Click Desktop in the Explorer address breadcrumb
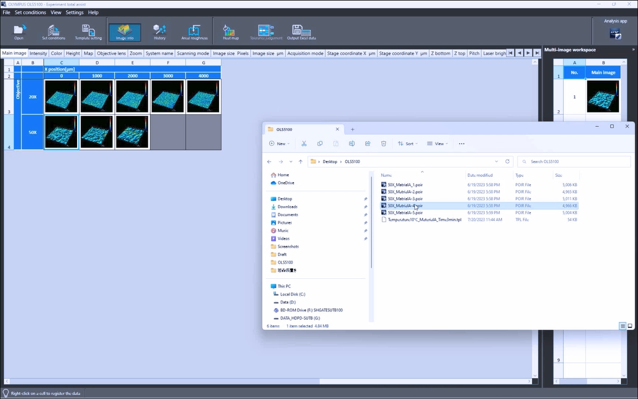638x399 pixels. (330, 161)
